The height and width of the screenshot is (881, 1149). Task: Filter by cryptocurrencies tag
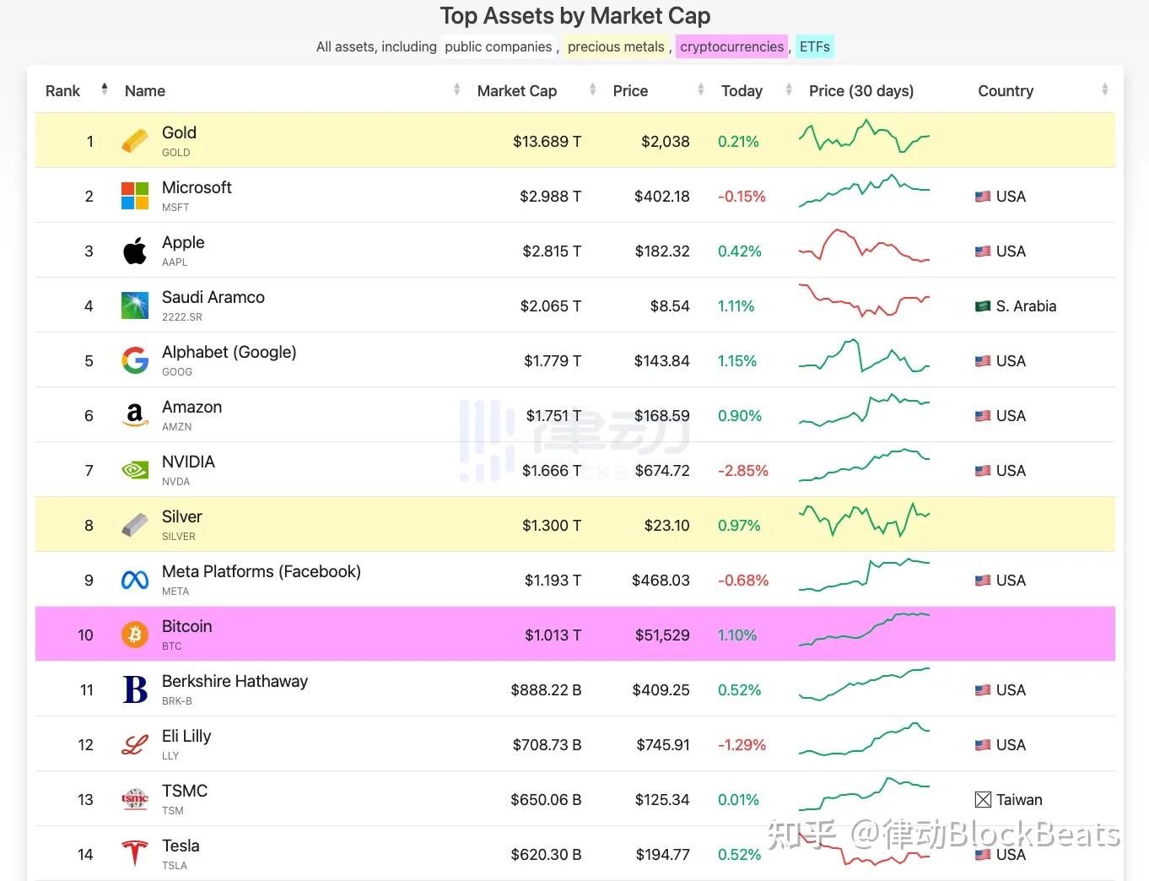click(731, 46)
